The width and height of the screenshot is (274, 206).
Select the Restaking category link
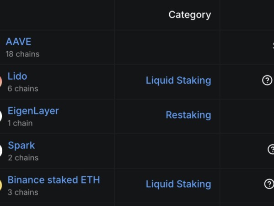tap(188, 115)
